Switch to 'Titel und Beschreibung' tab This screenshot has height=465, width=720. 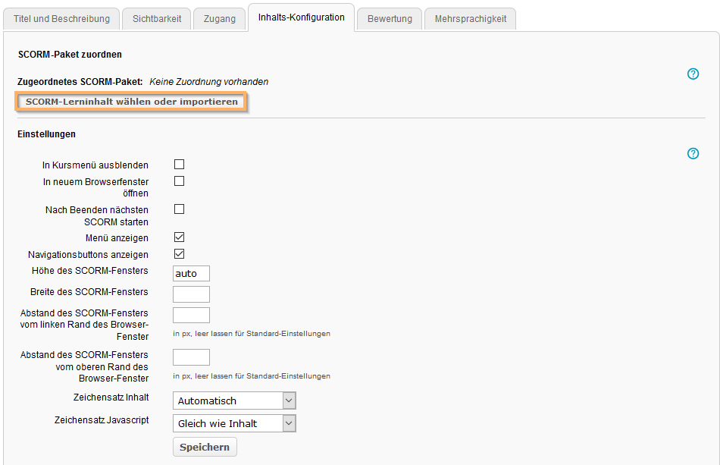point(61,19)
